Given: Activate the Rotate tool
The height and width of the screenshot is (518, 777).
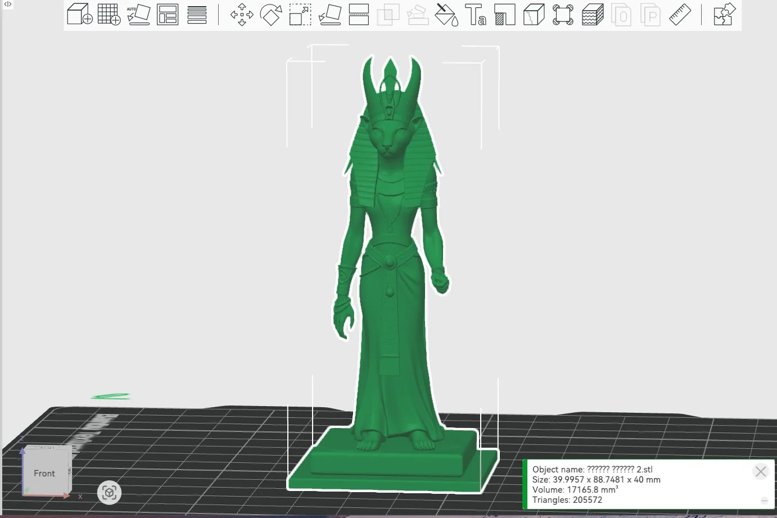Looking at the screenshot, I should (271, 15).
